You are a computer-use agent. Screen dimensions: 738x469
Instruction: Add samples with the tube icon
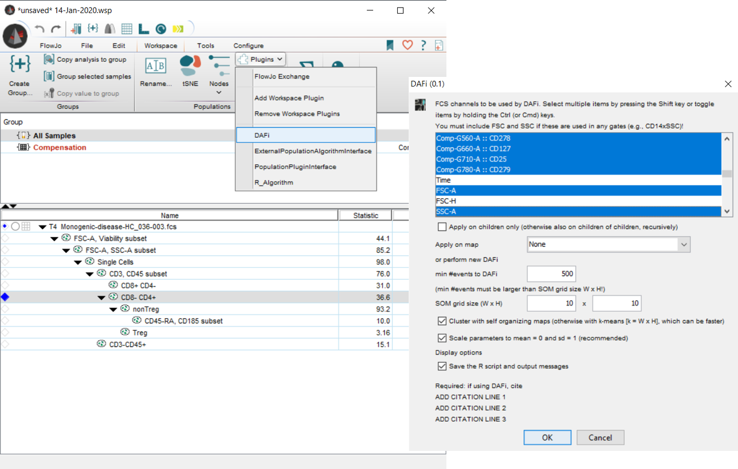click(76, 29)
